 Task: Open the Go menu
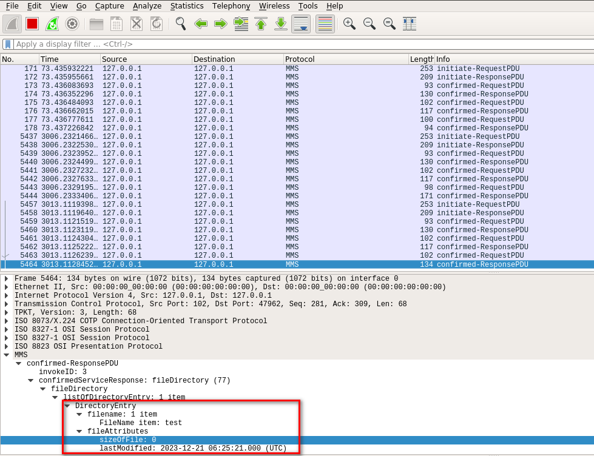click(81, 6)
